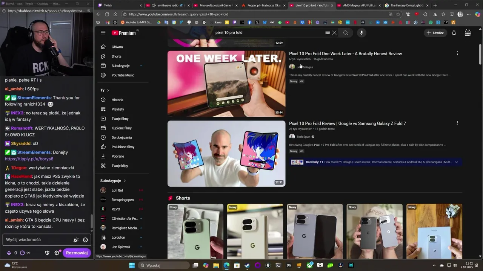Click the YouTube search box text
This screenshot has width=483, height=271.
229,33
